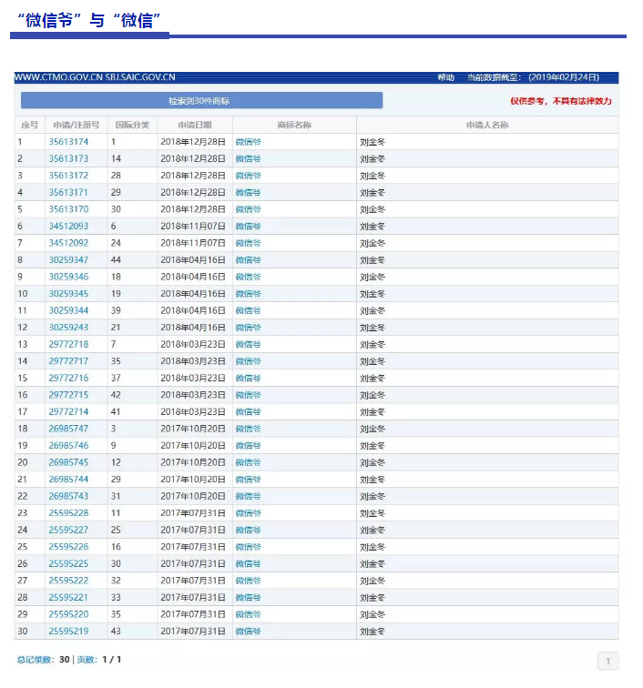The height and width of the screenshot is (688, 643).
Task: Open registration number 26985747
Action: [x=68, y=429]
